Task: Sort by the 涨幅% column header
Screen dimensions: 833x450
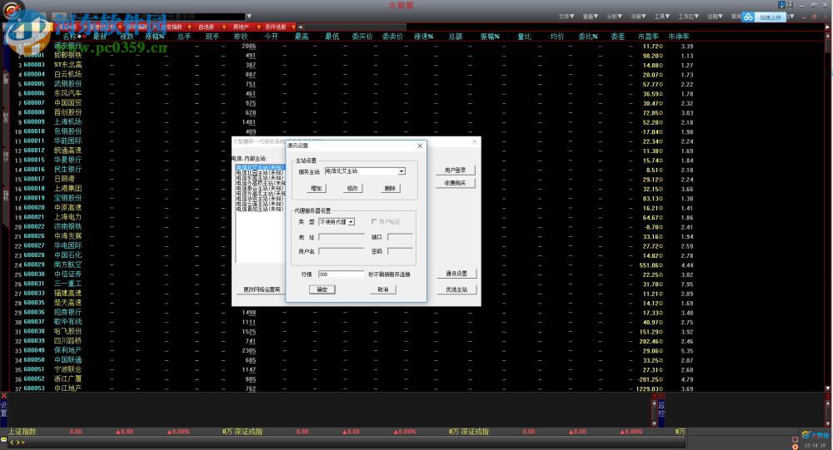Action: (155, 37)
